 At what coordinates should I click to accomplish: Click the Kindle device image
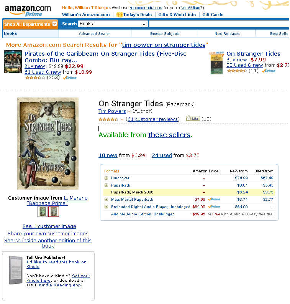pyautogui.click(x=15, y=270)
